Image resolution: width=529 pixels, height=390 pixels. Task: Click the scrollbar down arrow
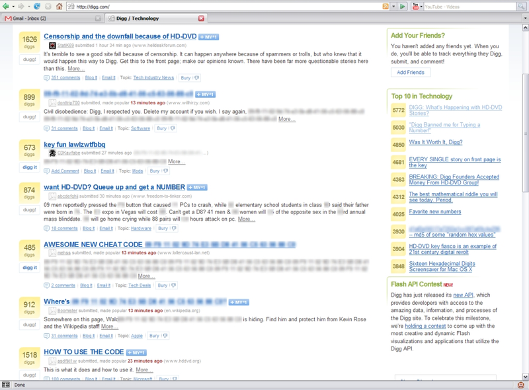pos(525,377)
